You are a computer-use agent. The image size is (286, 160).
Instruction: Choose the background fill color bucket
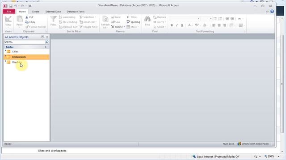pos(205,25)
